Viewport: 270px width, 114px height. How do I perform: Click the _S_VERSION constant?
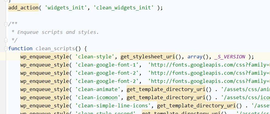(x=230, y=57)
